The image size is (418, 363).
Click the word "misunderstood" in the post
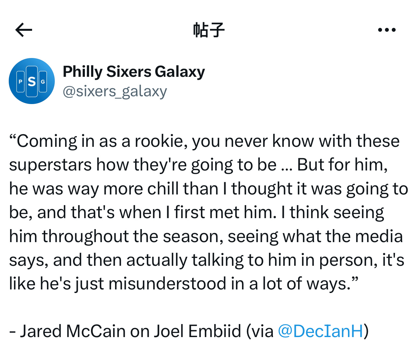pyautogui.click(x=168, y=284)
